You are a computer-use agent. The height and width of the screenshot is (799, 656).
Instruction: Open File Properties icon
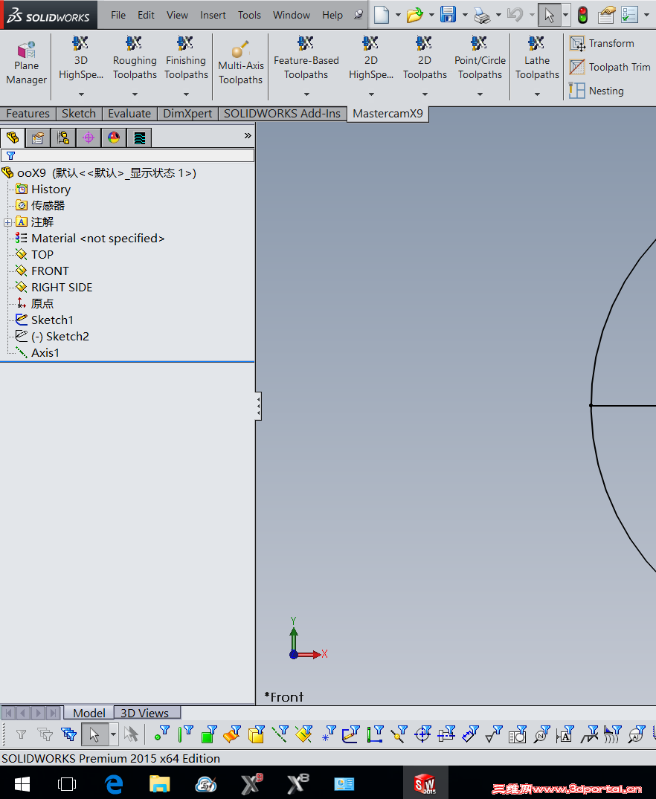tap(606, 15)
